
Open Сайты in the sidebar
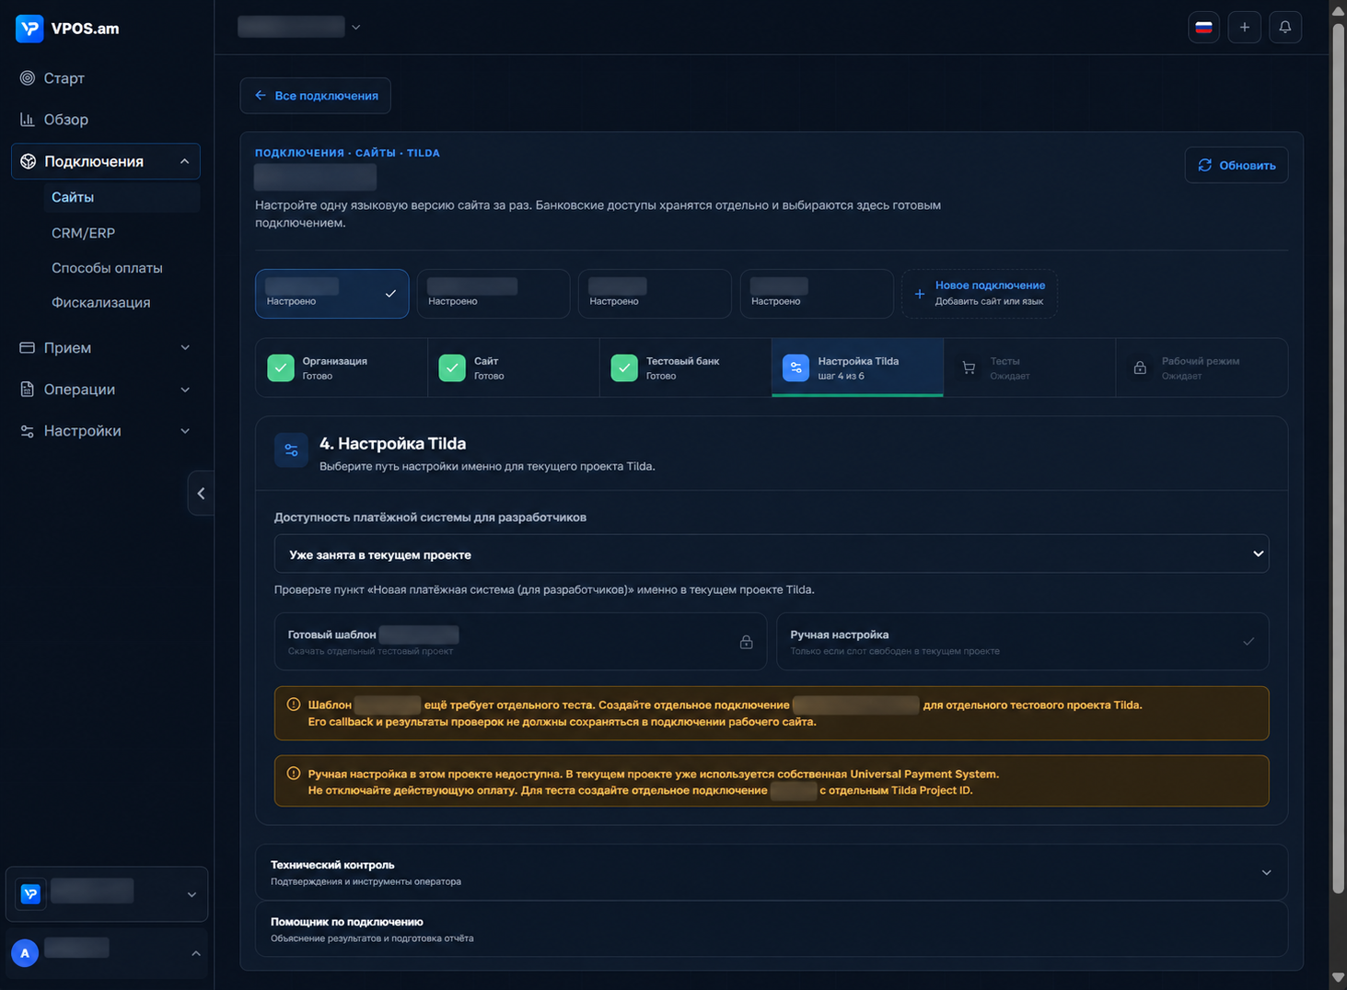(x=122, y=197)
